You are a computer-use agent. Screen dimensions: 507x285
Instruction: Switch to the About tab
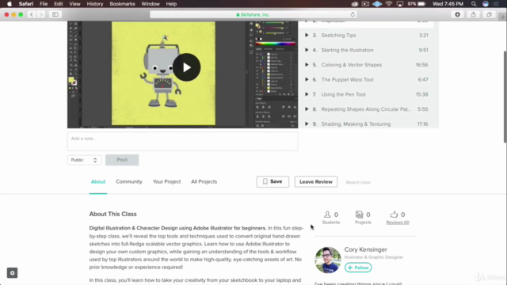[x=98, y=181]
